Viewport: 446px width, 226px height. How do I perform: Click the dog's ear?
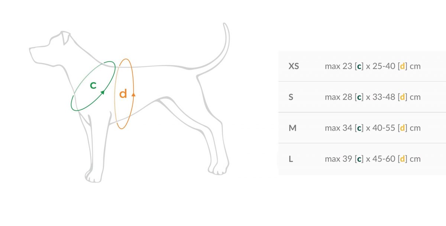(66, 37)
